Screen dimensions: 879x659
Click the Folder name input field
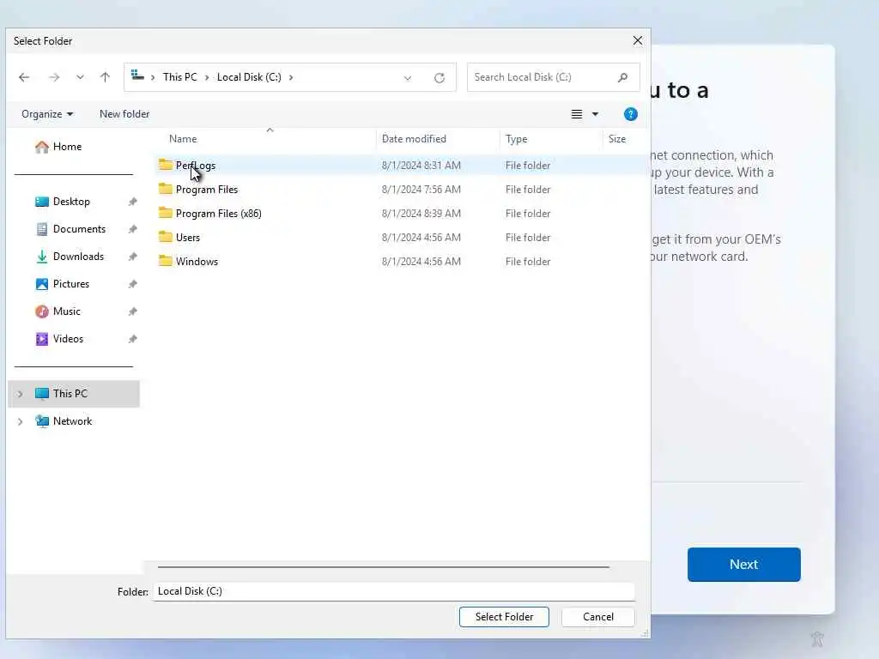(393, 591)
